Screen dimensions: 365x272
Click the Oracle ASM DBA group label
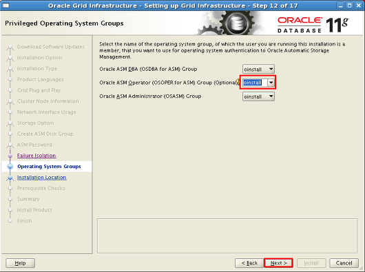148,69
